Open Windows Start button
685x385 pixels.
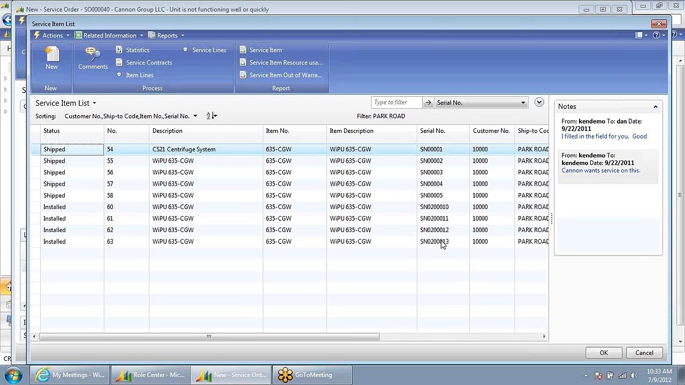pos(13,375)
